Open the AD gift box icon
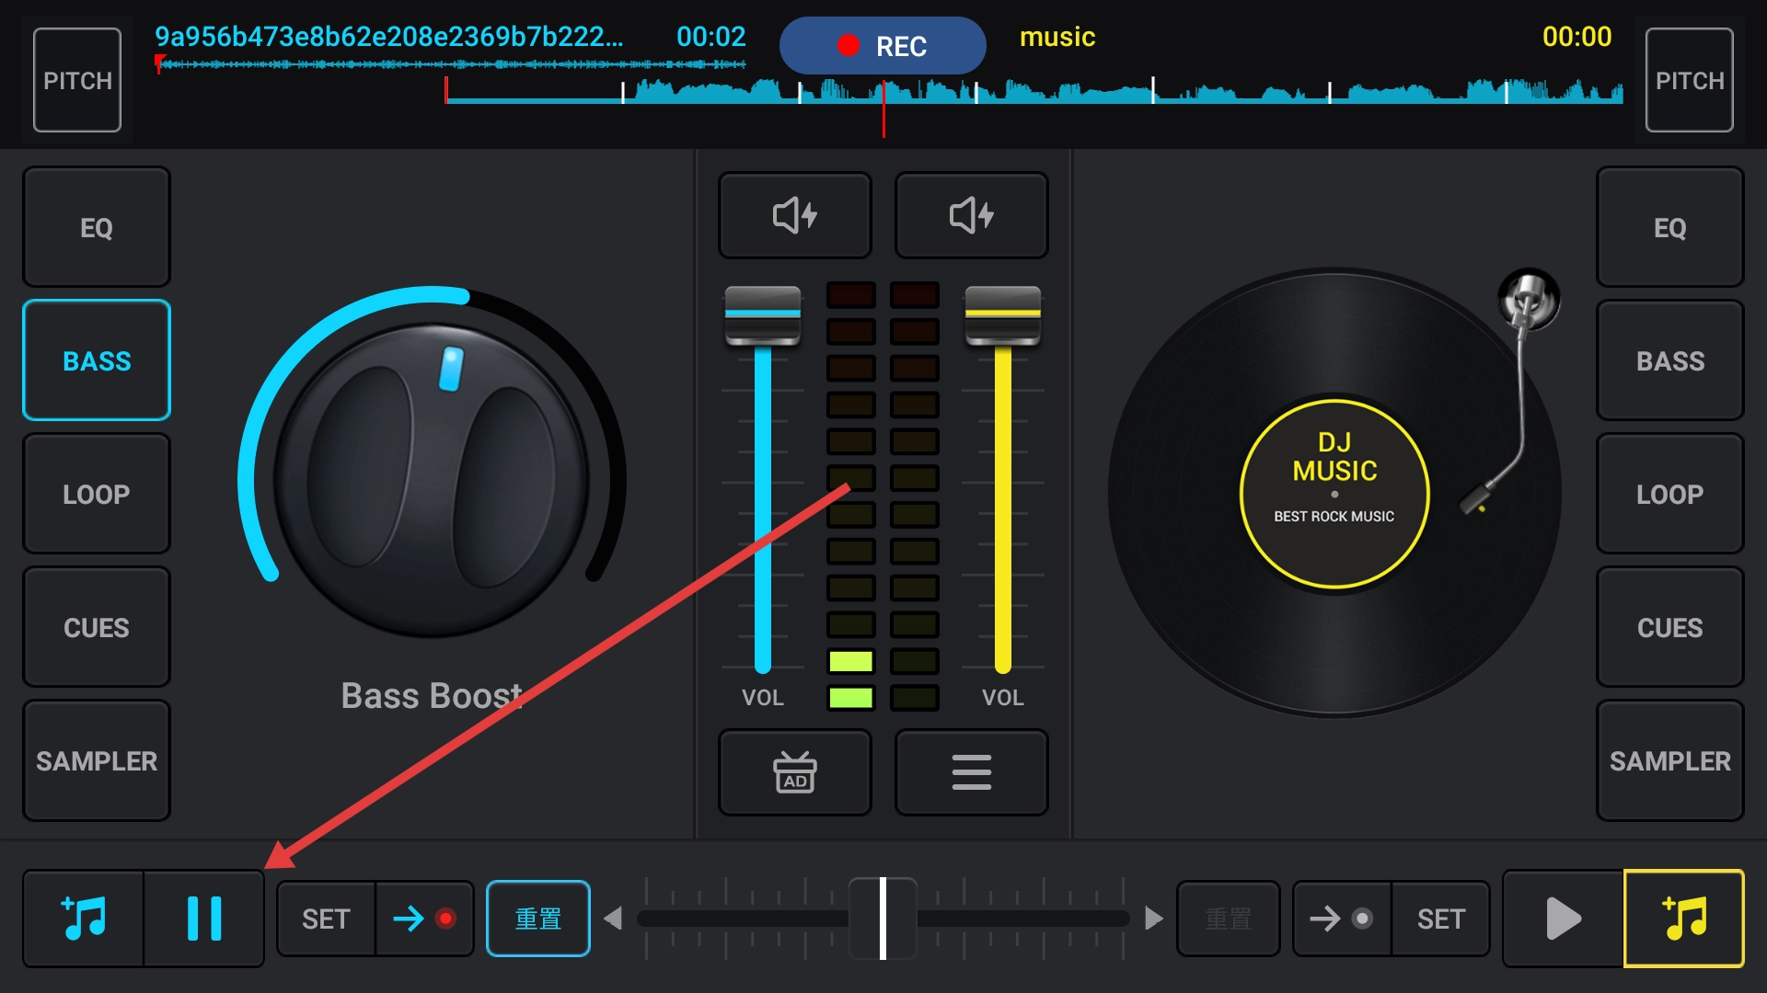The image size is (1767, 993). pos(794,772)
